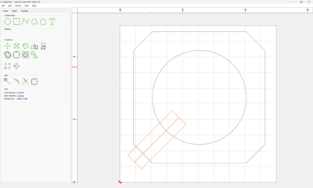The height and width of the screenshot is (188, 313).
Task: Use the Mirror flip tool
Action: pos(34,46)
